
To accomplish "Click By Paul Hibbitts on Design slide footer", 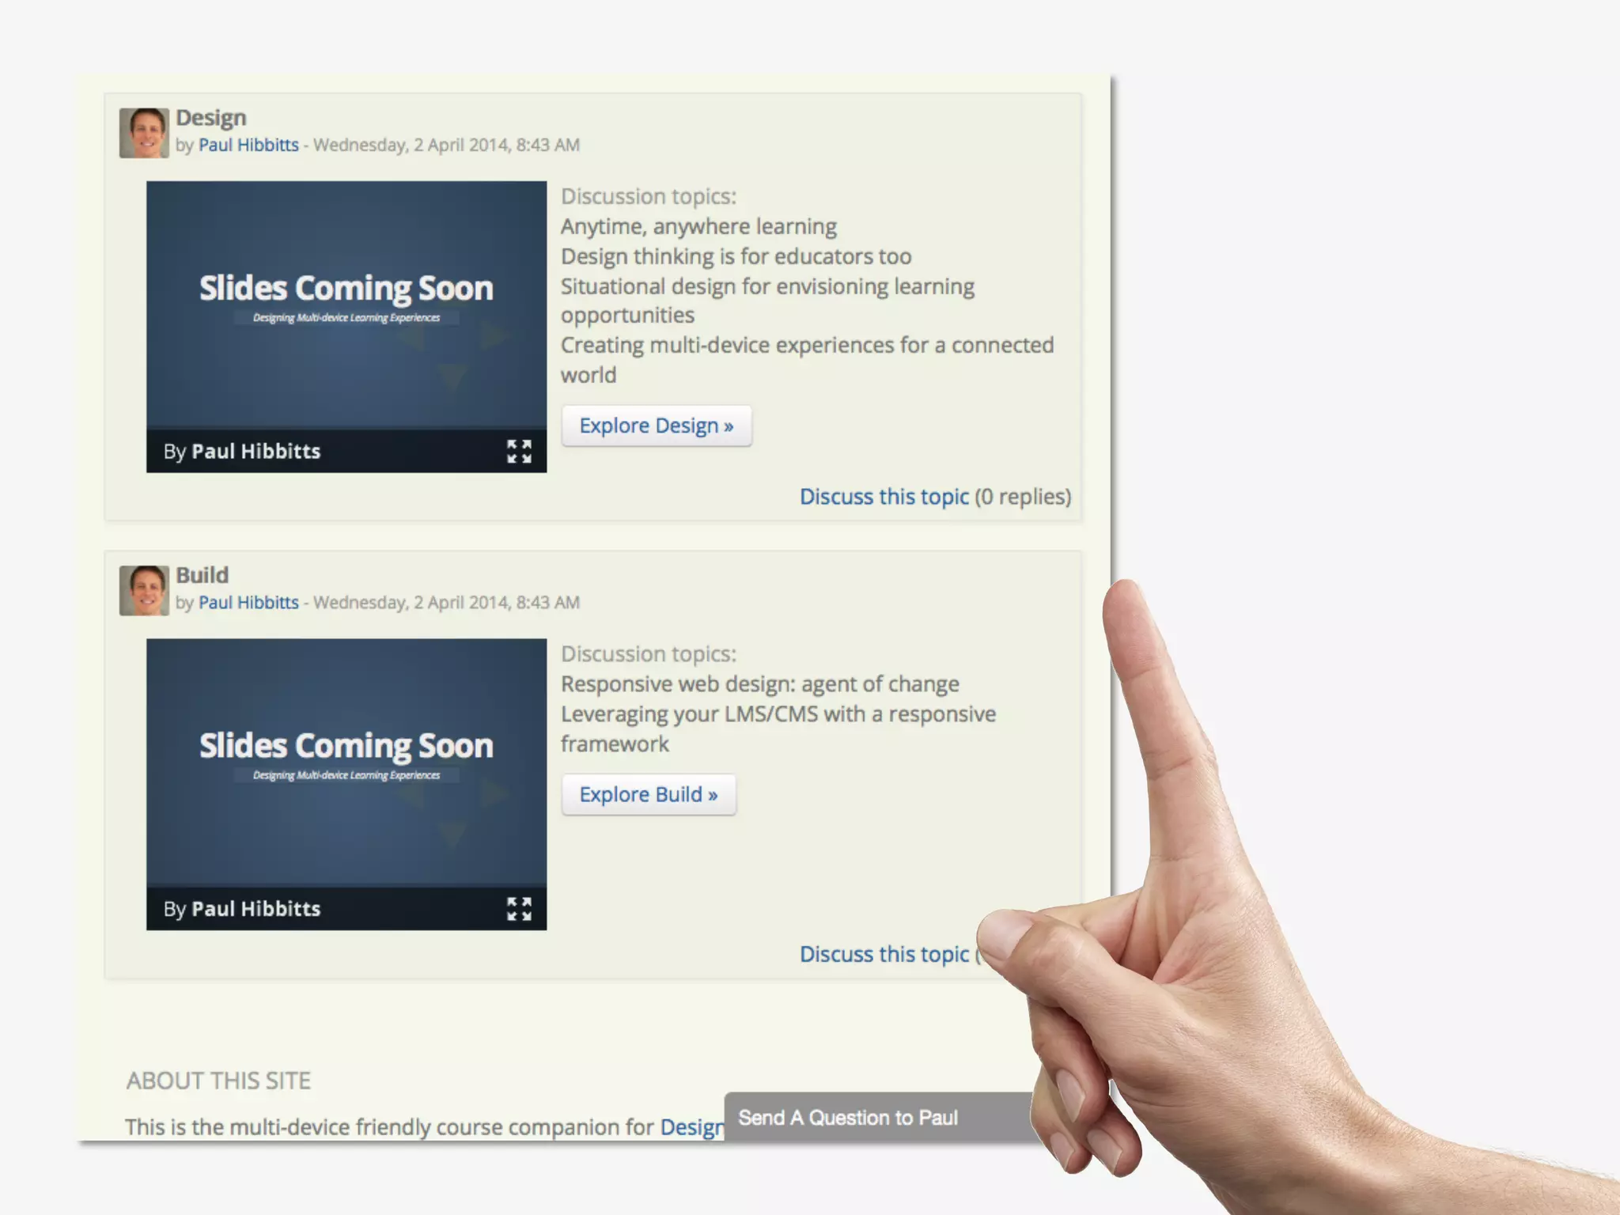I will pyautogui.click(x=242, y=452).
